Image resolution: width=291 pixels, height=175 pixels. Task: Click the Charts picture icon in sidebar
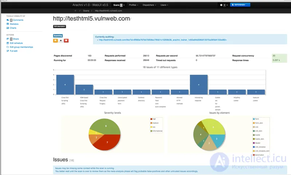[8, 28]
